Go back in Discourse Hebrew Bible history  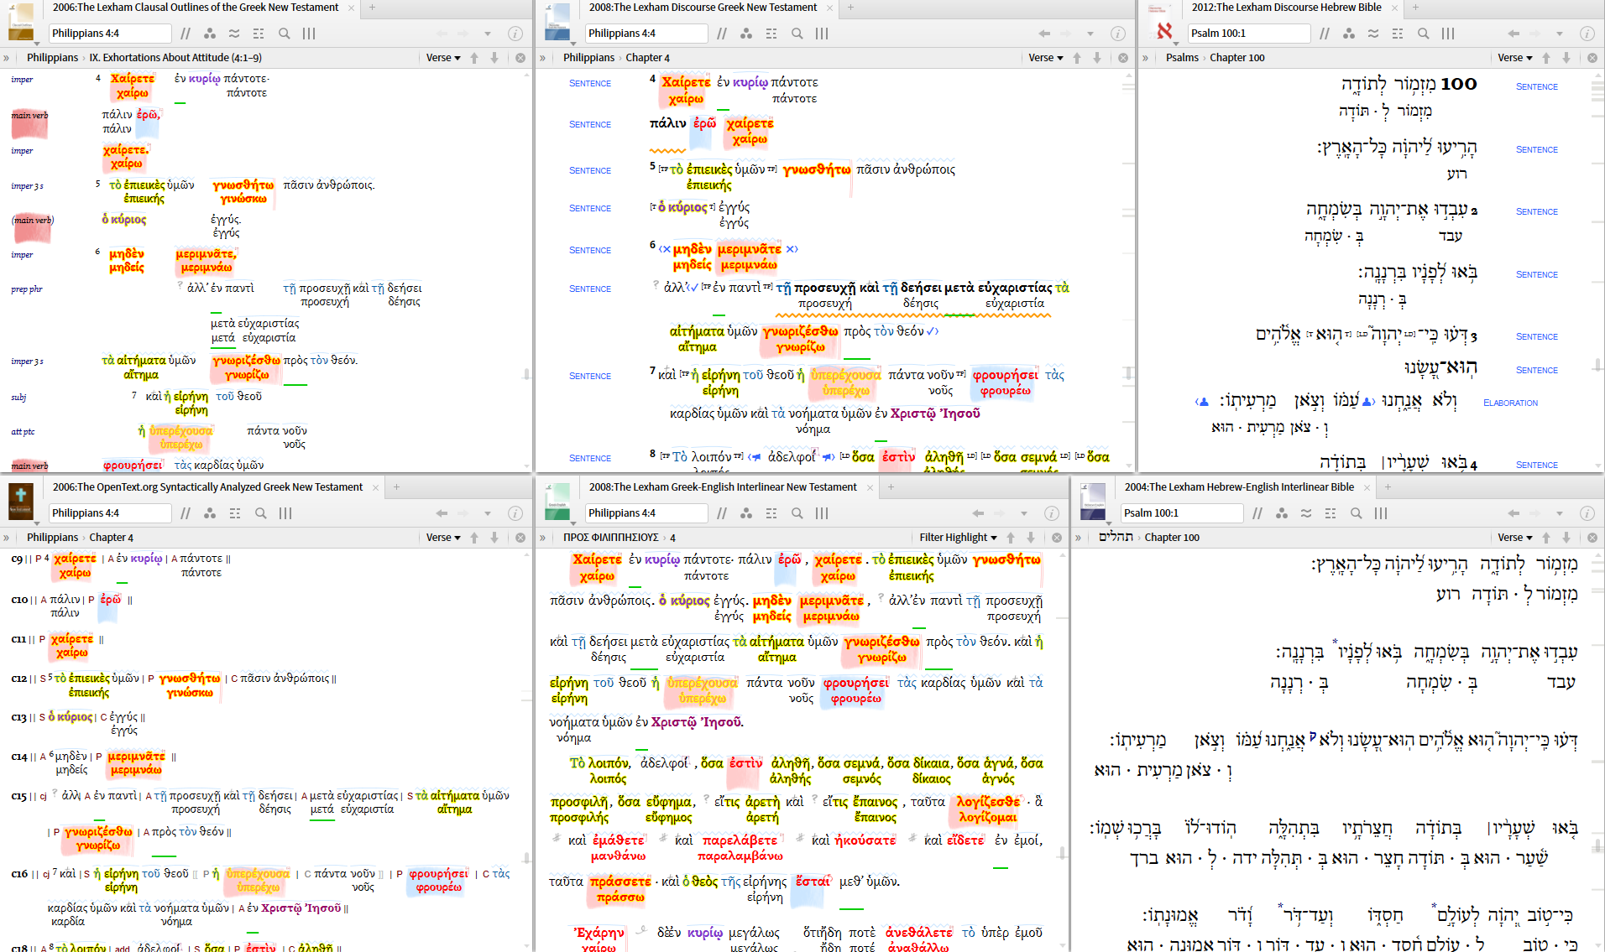[x=1514, y=34]
